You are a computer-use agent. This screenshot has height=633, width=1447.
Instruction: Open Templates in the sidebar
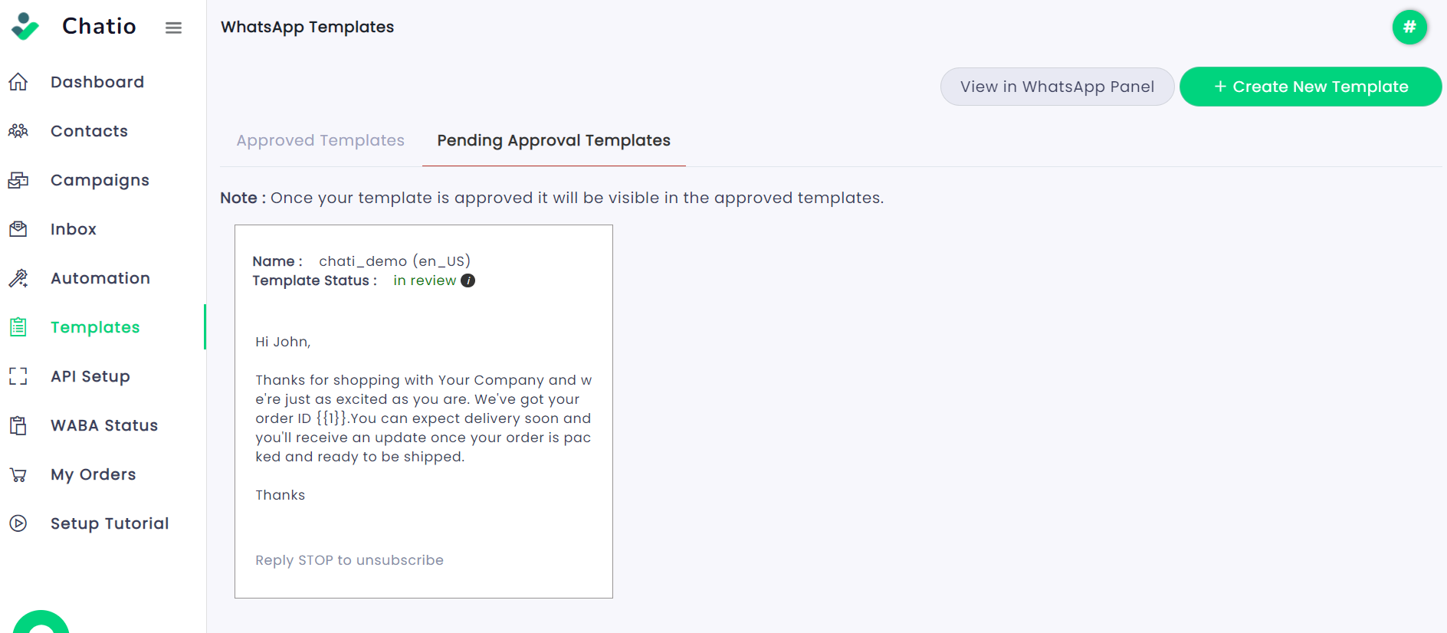[95, 327]
